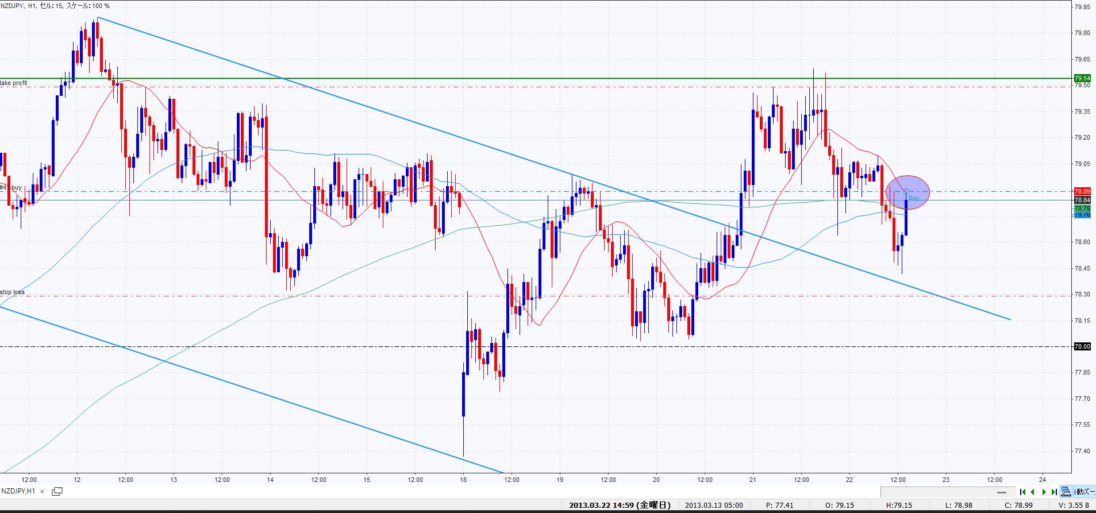Click the horizontal chart scrollbar thumb
Screen dimensions: 1096x513
click(1002, 492)
